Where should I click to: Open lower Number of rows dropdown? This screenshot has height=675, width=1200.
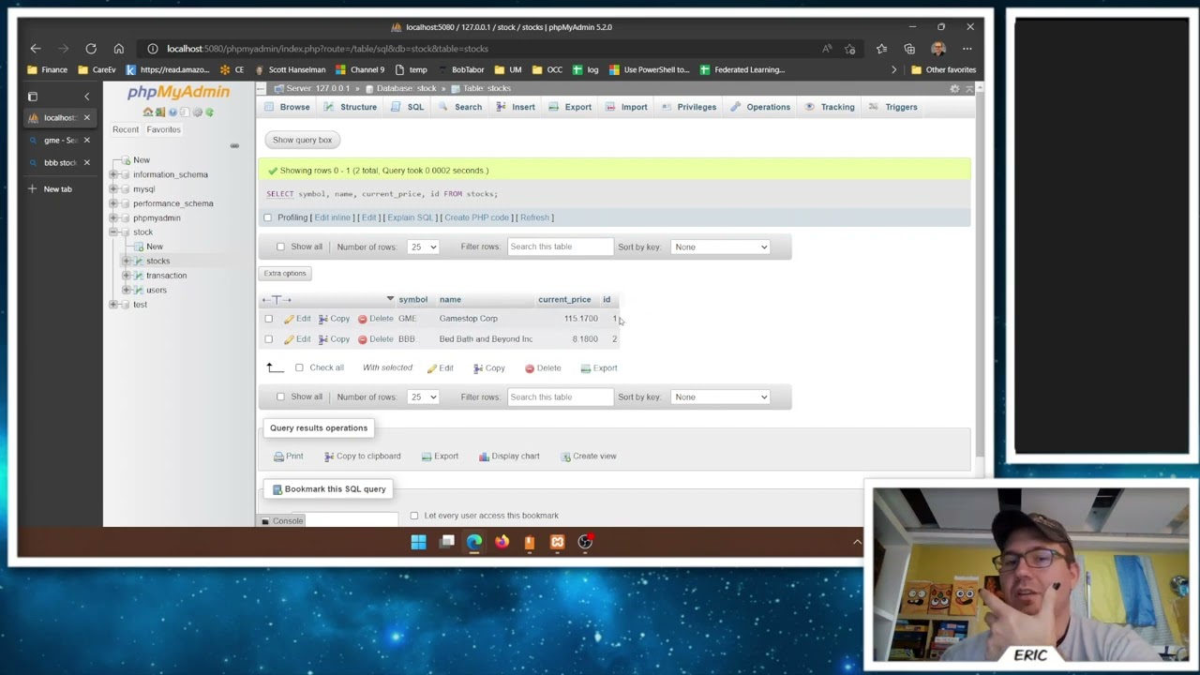point(423,397)
